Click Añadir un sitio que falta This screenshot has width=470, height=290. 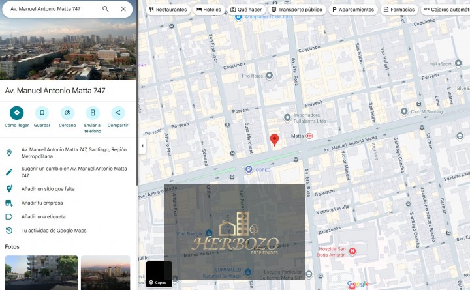click(48, 189)
